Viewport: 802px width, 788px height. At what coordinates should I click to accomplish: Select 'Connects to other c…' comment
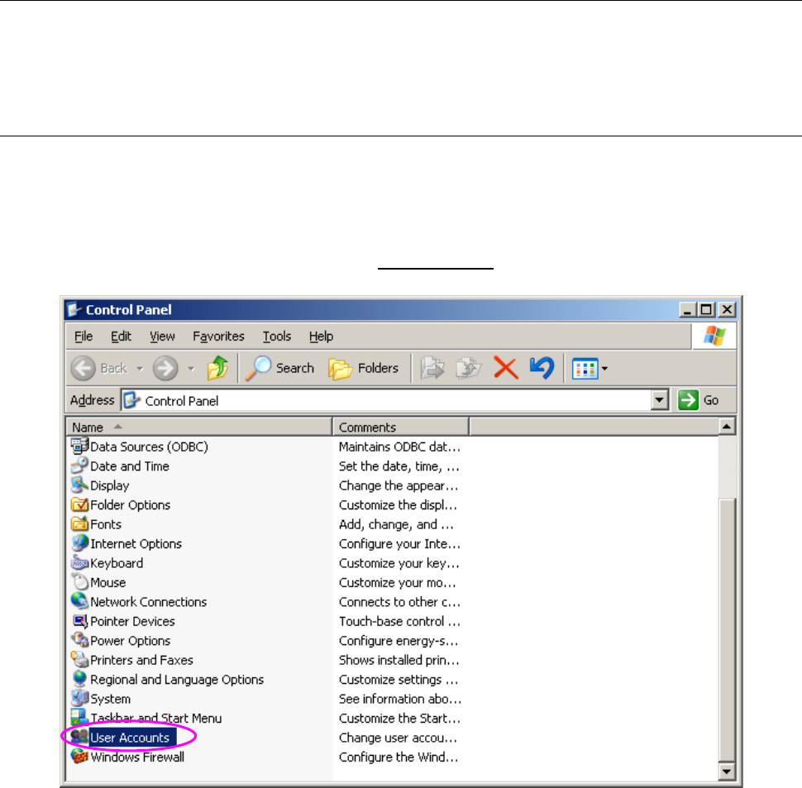click(399, 602)
